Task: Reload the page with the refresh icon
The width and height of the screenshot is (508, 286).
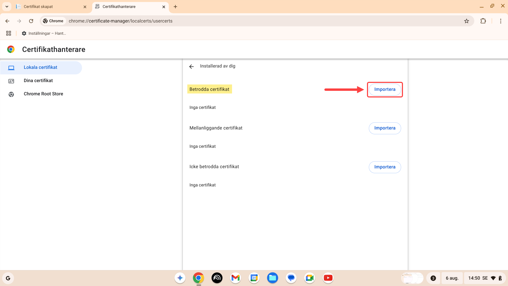Action: click(31, 21)
